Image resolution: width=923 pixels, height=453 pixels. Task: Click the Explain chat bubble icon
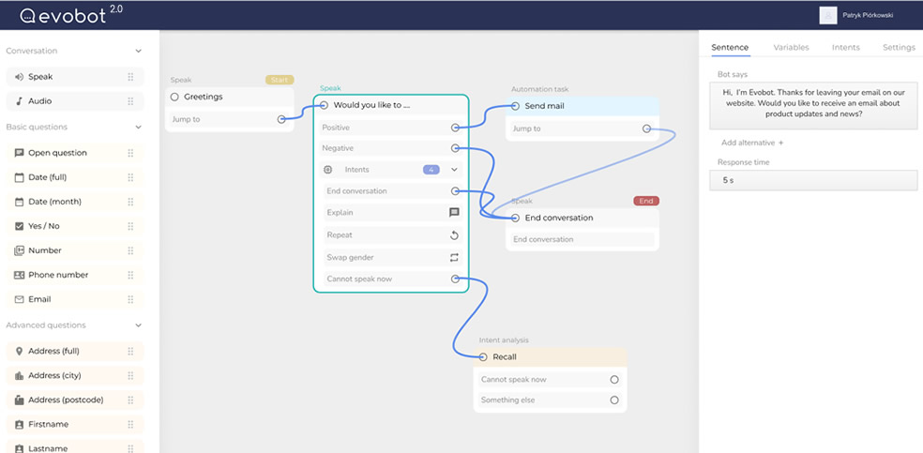pos(455,213)
